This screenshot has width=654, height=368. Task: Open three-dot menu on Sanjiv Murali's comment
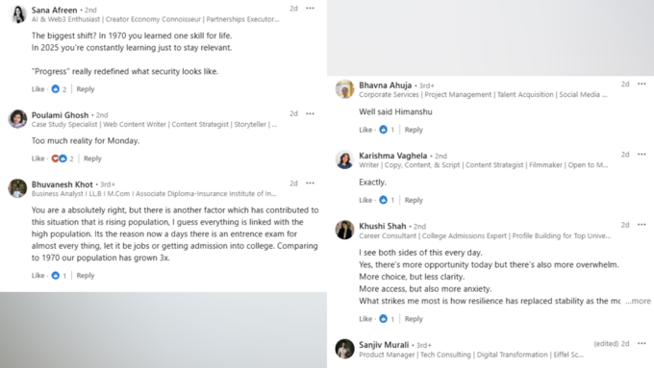click(641, 344)
